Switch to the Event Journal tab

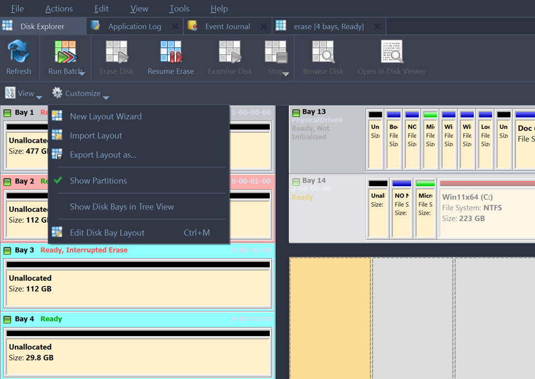click(227, 26)
